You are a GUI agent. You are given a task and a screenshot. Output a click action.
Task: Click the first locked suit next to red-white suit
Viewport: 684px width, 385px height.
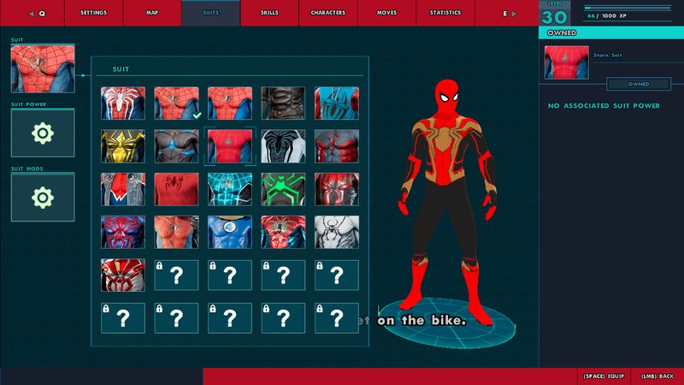(x=176, y=275)
